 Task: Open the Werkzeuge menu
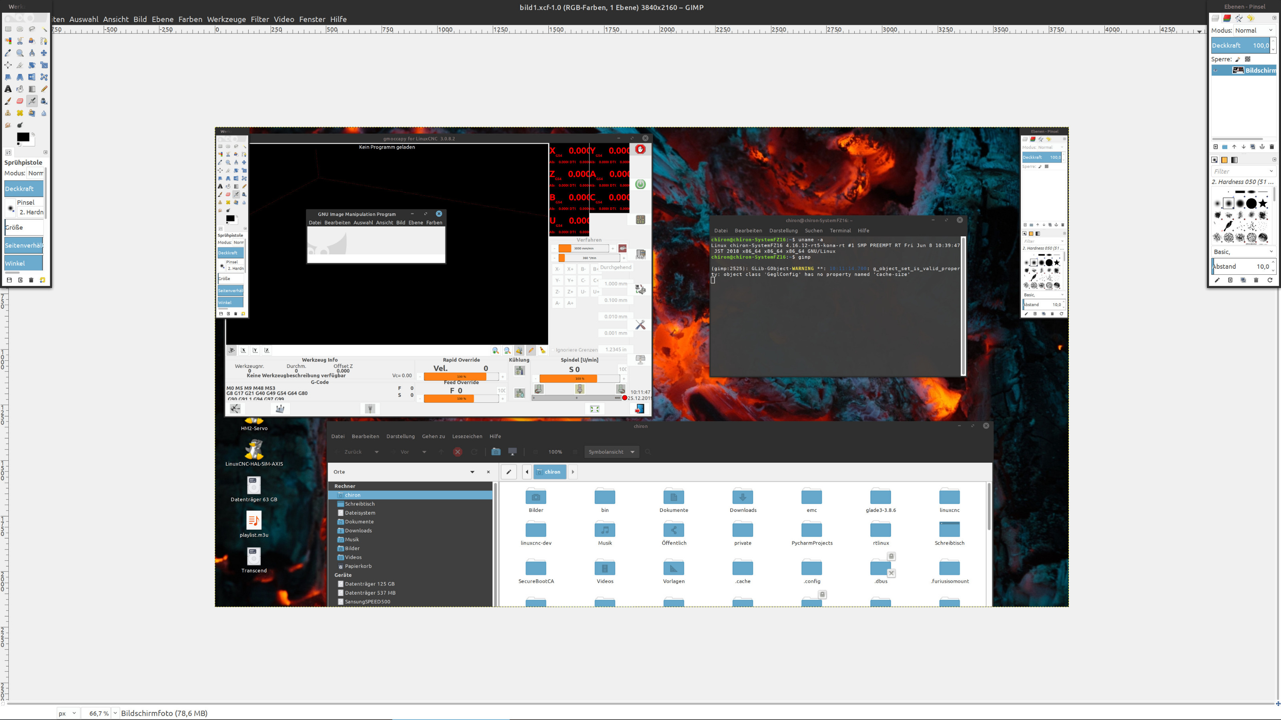pyautogui.click(x=226, y=19)
